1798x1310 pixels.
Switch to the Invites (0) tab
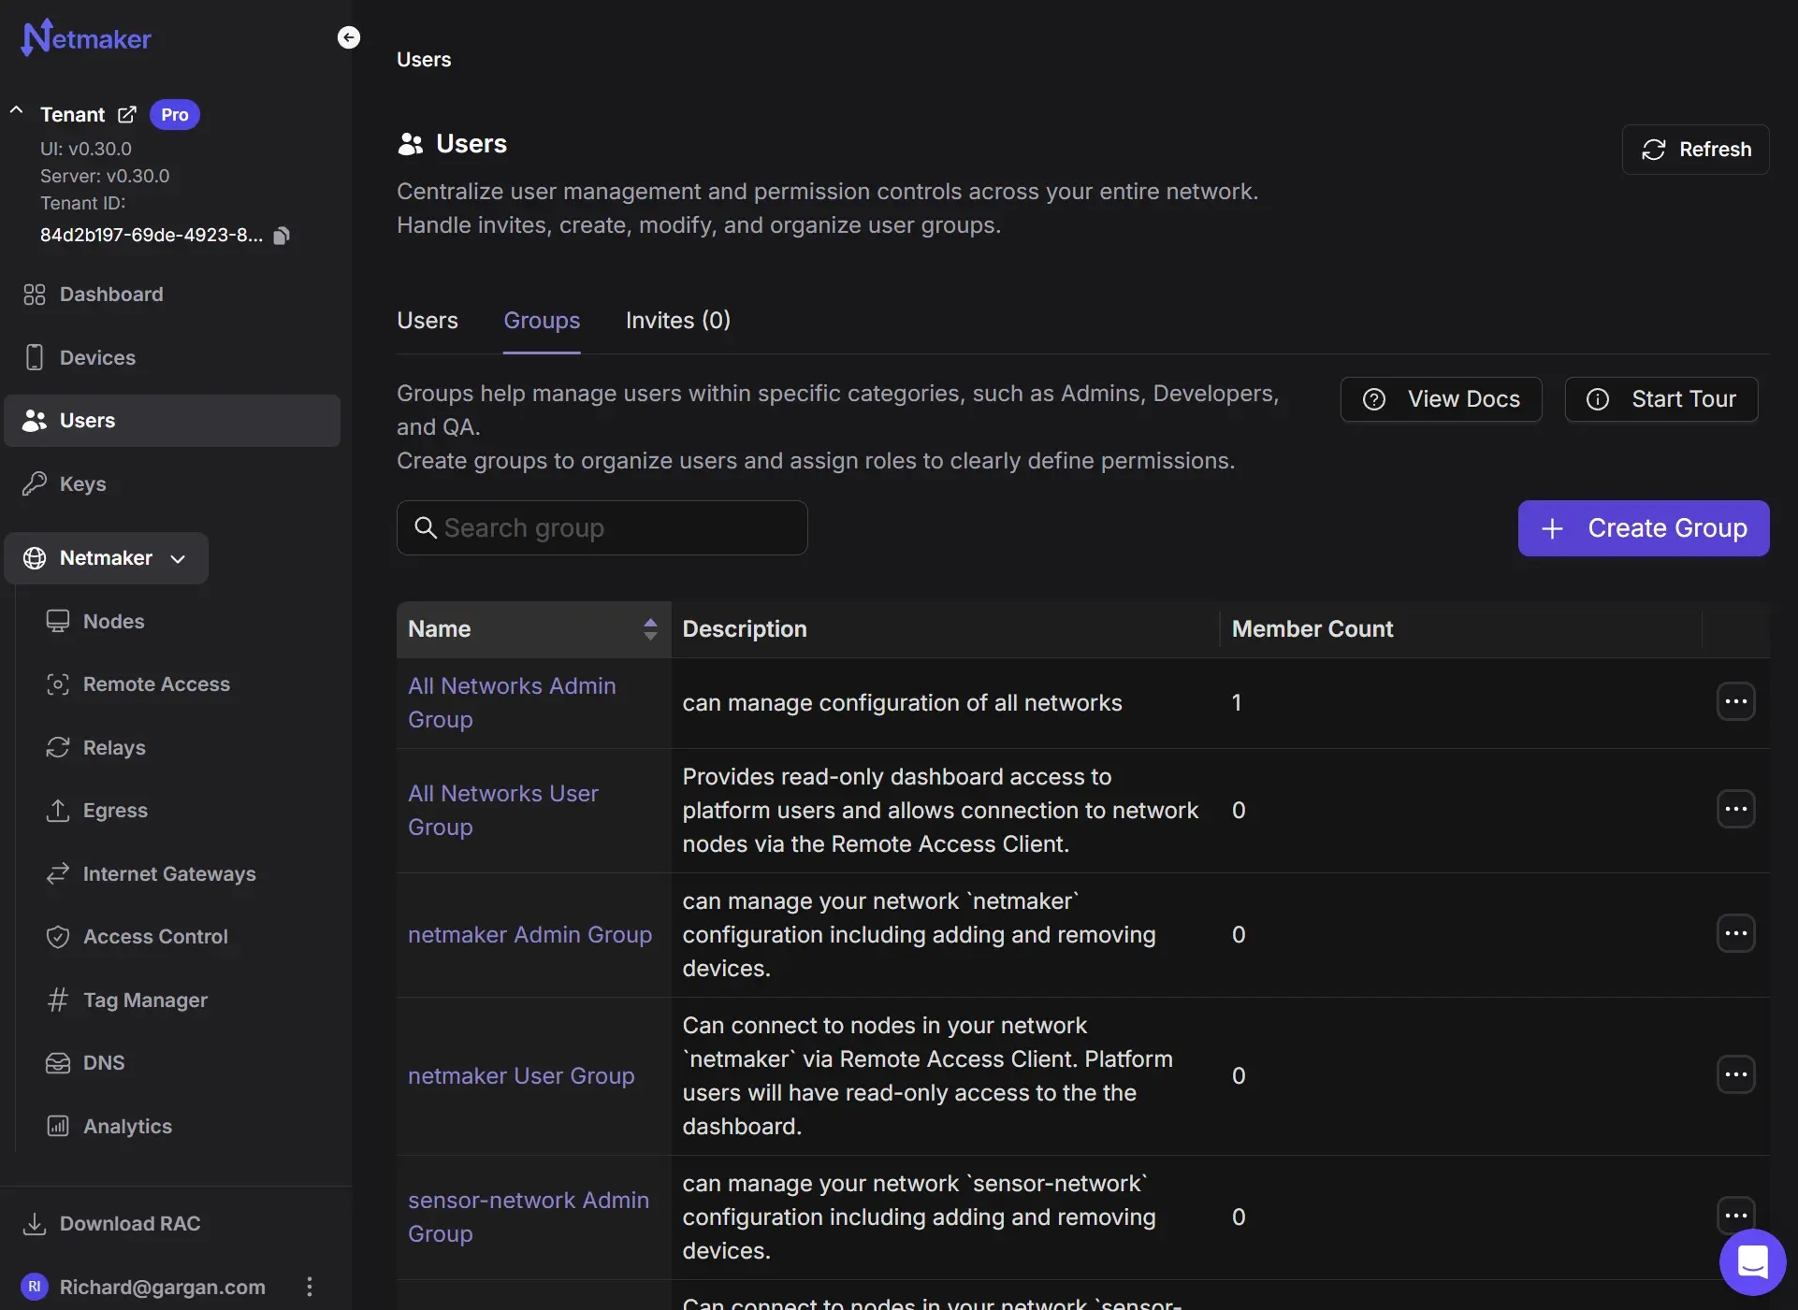click(677, 321)
